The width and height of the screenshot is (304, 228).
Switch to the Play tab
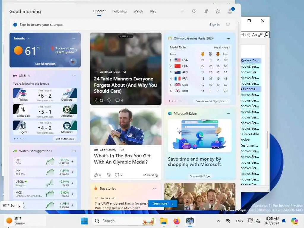tap(153, 11)
